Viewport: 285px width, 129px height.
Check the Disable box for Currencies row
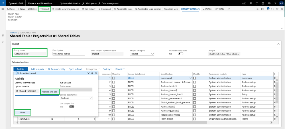coord(194,78)
